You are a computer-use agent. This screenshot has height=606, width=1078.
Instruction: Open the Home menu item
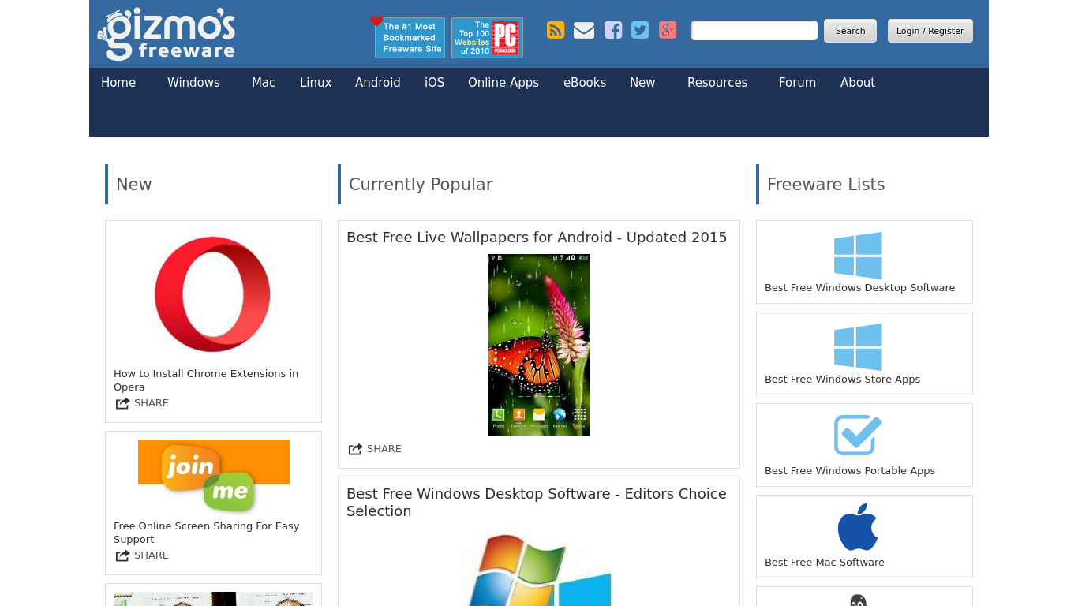pos(118,83)
